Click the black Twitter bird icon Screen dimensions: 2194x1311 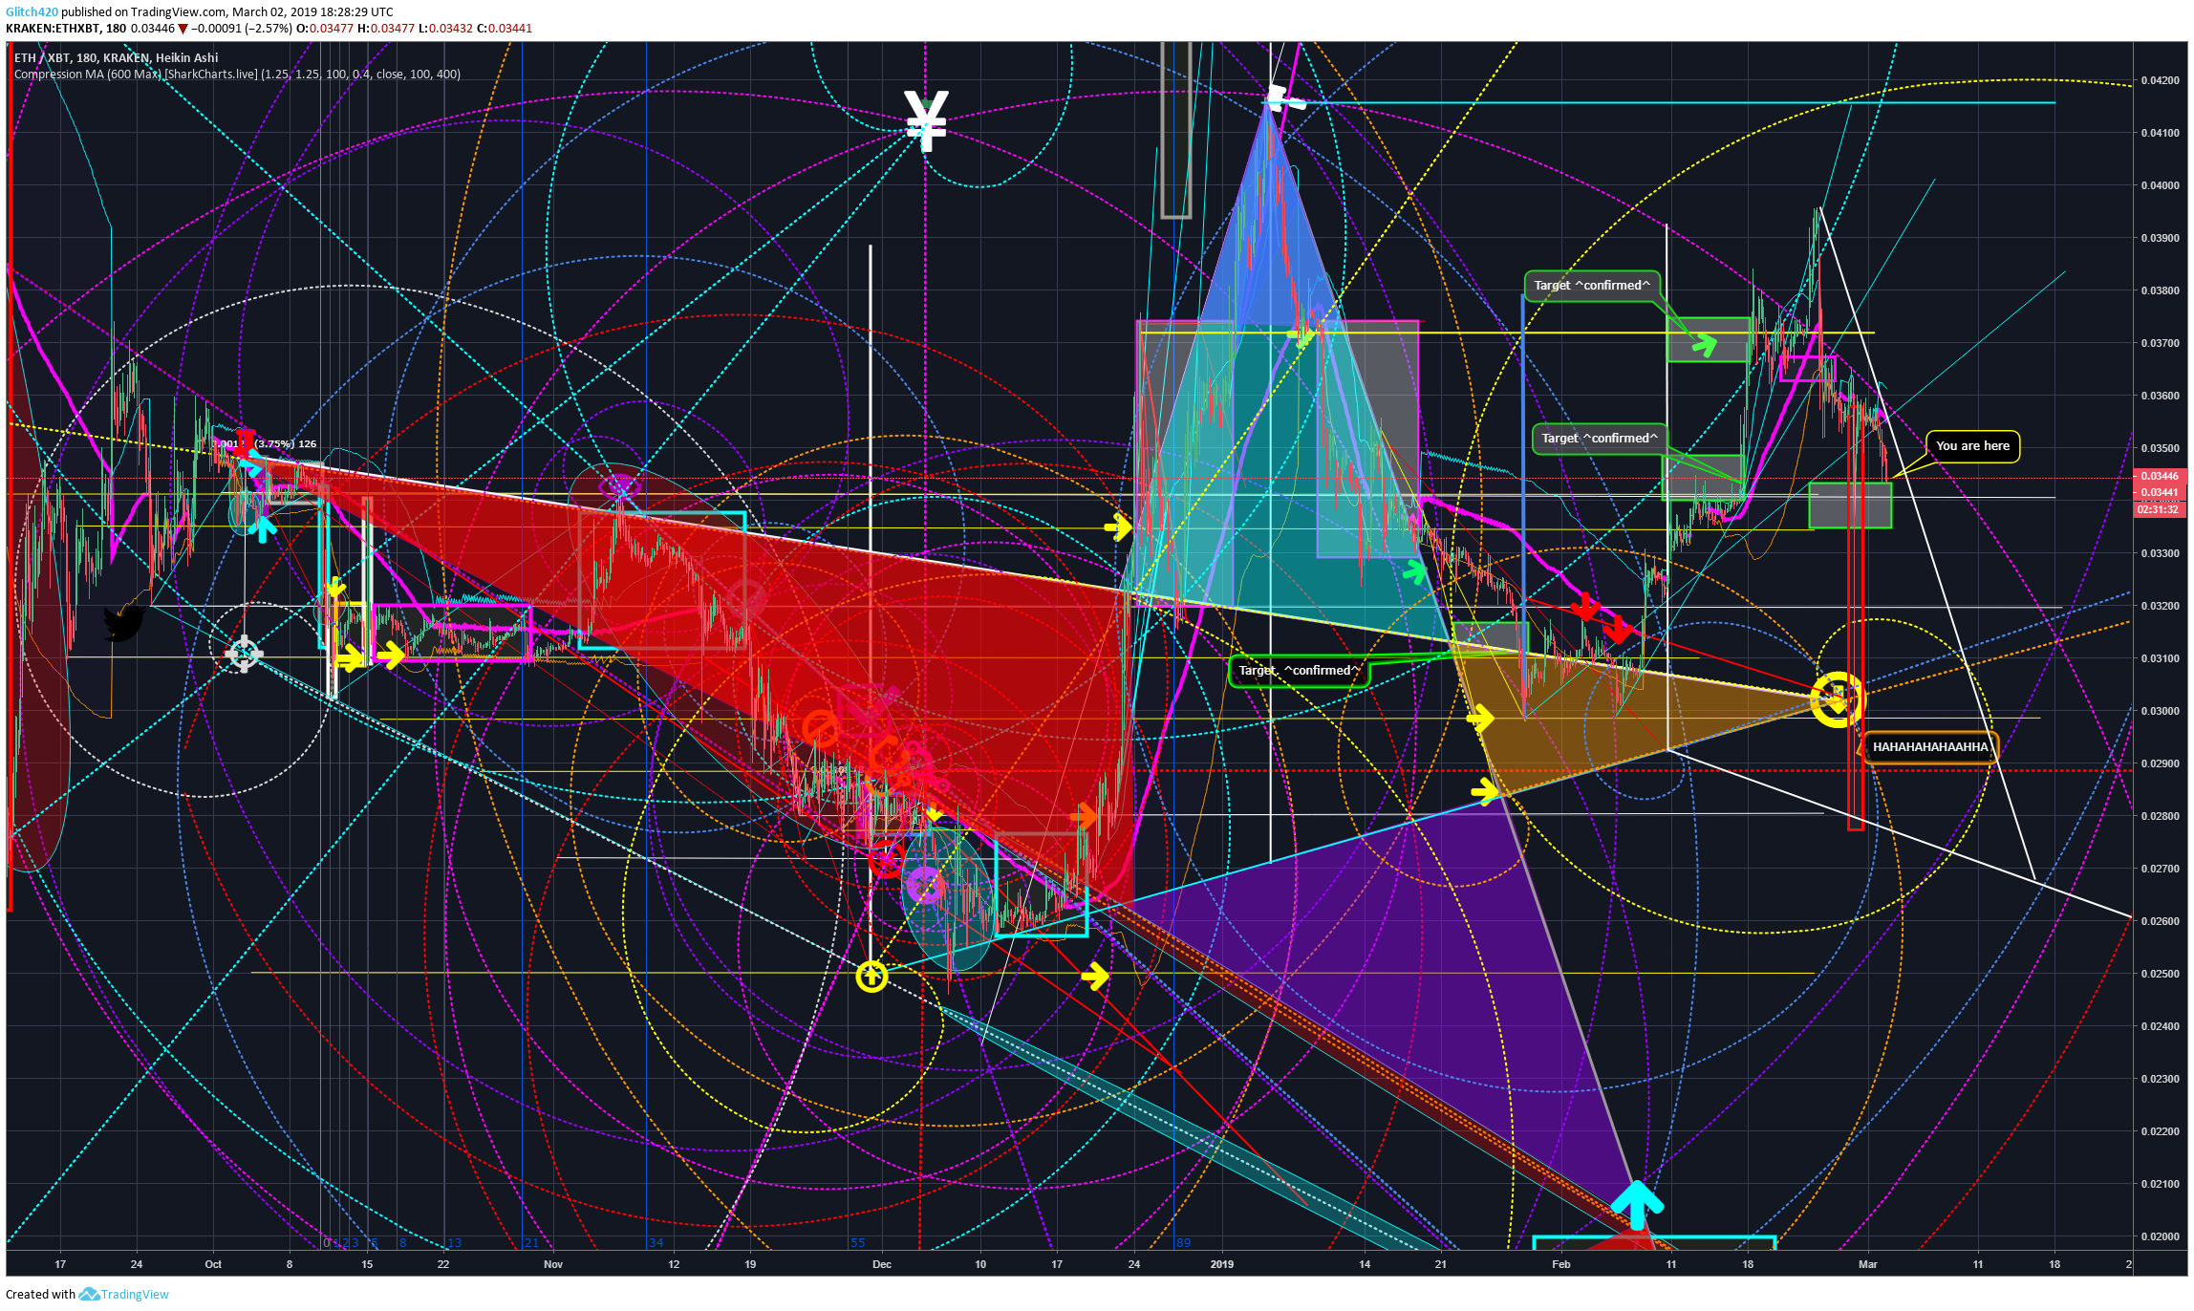123,623
